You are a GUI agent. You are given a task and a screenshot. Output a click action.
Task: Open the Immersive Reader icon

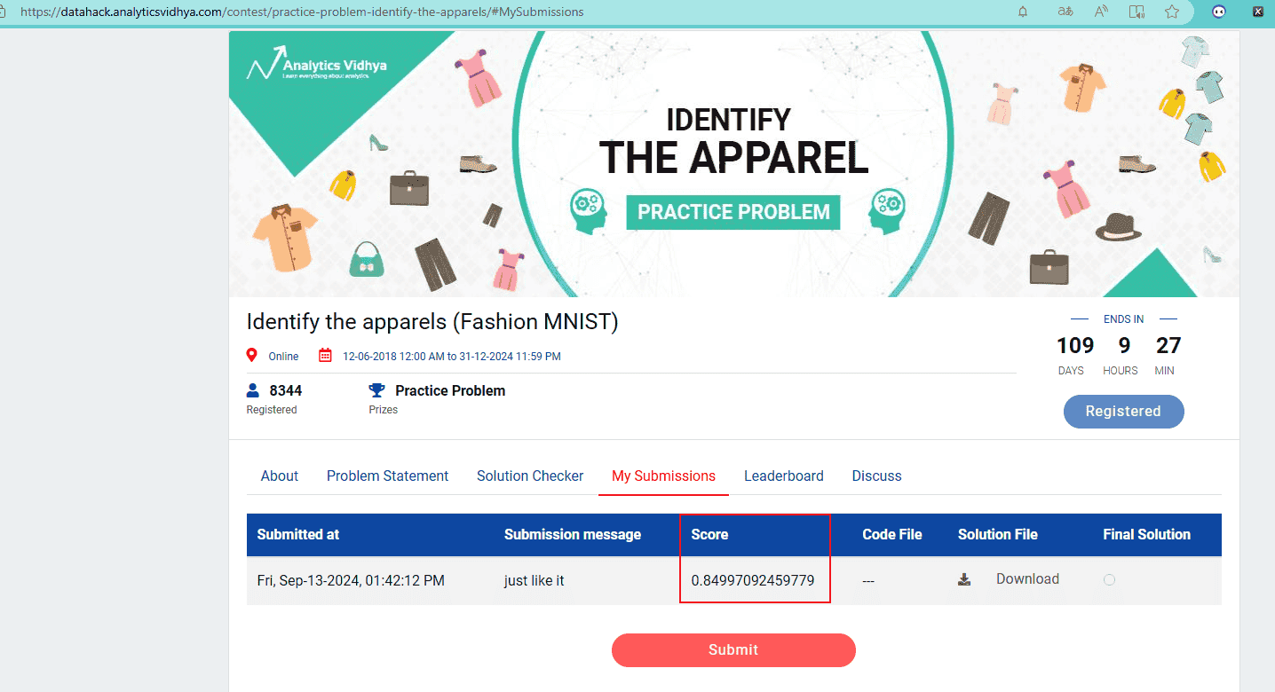coord(1136,12)
